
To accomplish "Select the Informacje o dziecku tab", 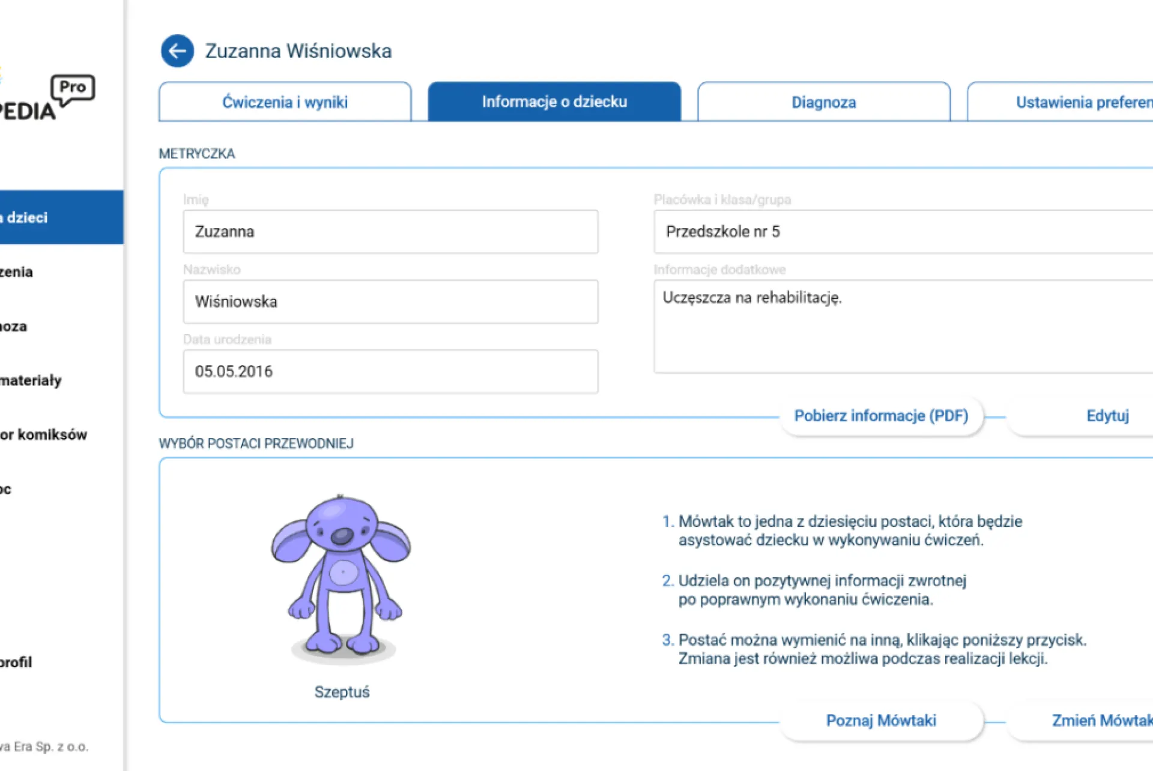I will [554, 102].
